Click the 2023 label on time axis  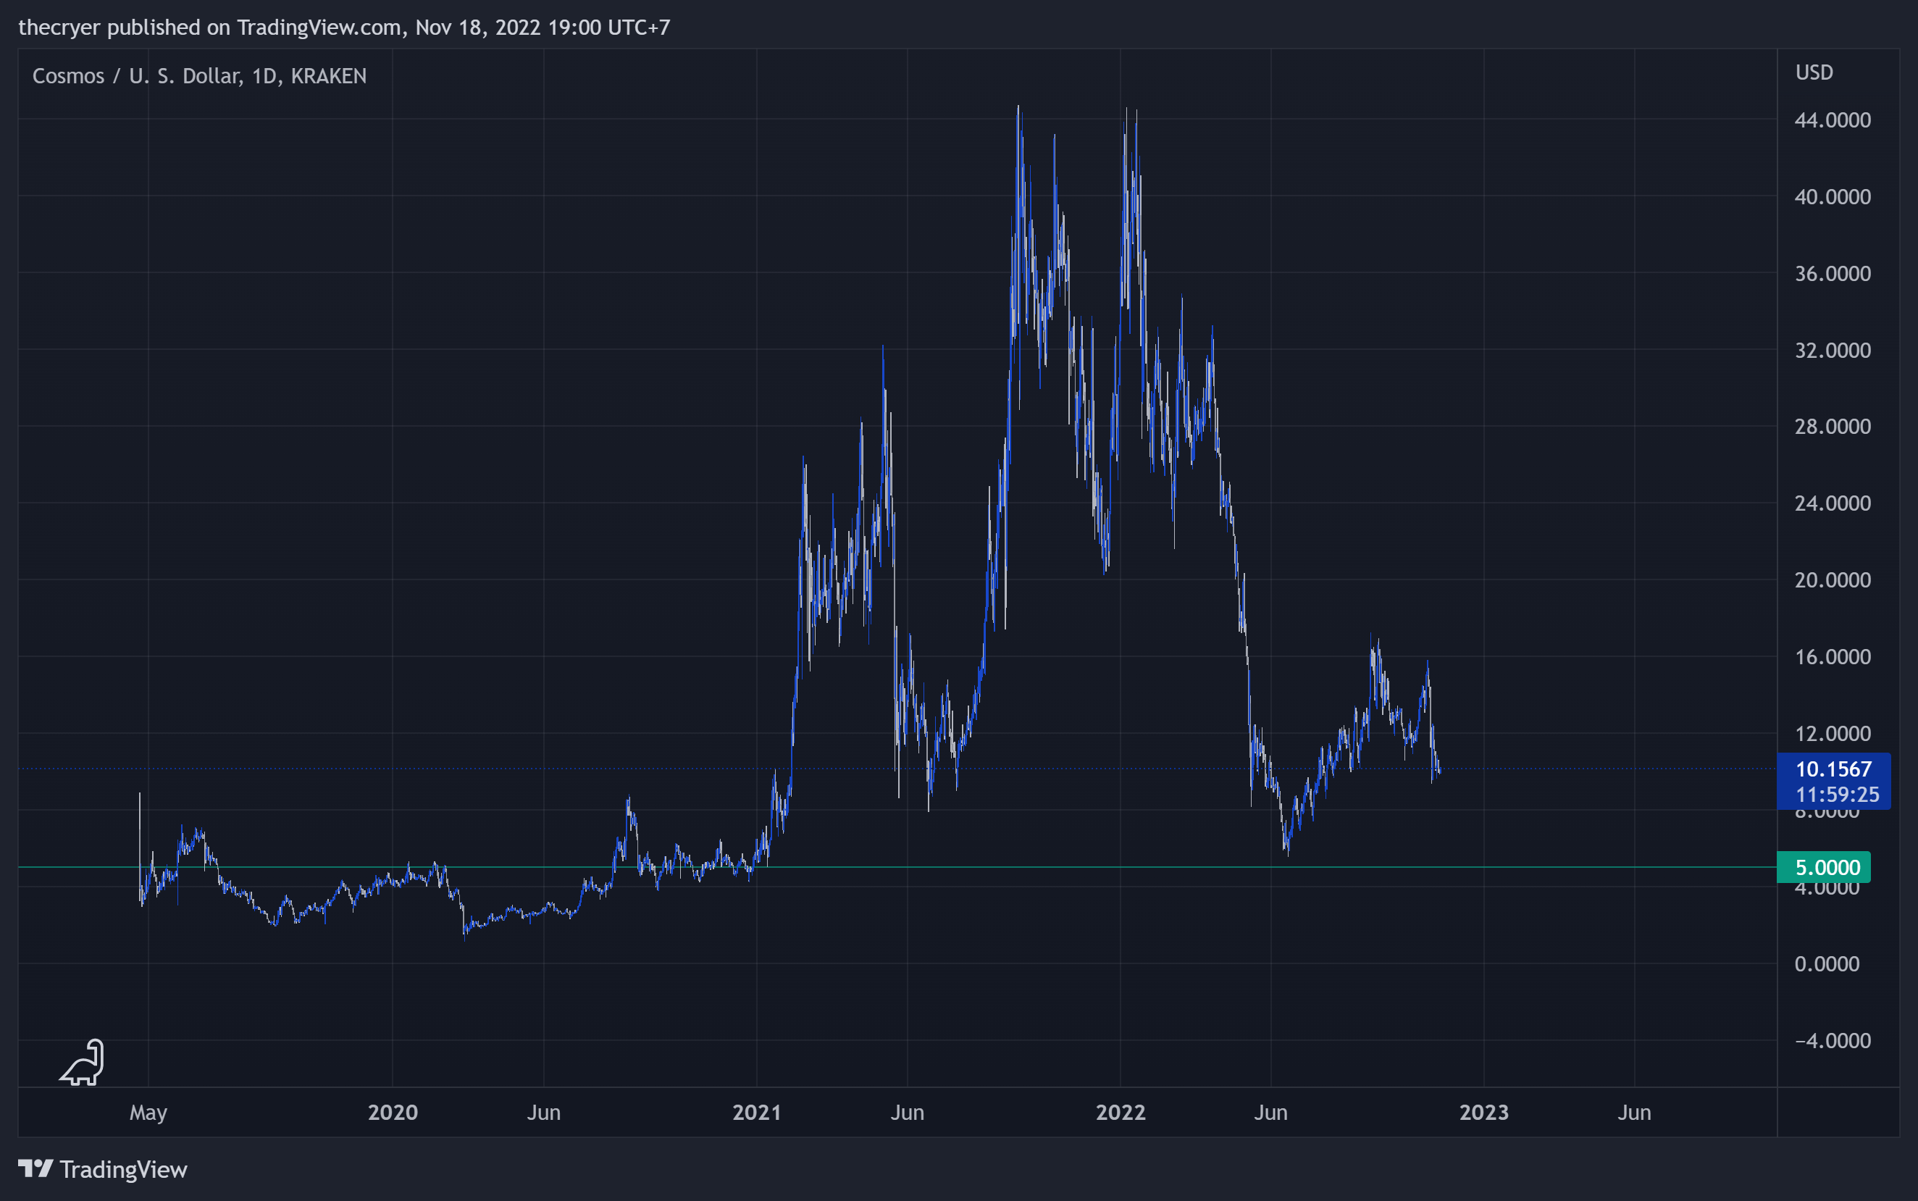[x=1483, y=1112]
